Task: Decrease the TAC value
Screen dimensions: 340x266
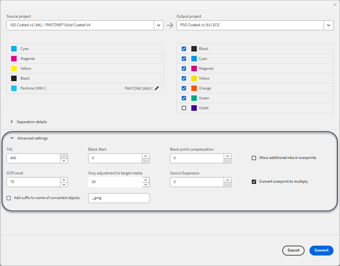Action: pyautogui.click(x=64, y=161)
